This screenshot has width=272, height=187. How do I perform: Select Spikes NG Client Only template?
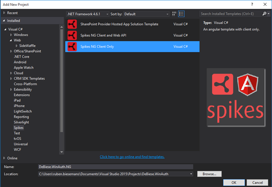pos(132,47)
